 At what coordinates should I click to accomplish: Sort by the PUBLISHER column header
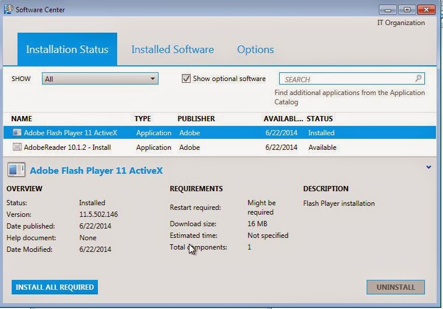196,119
